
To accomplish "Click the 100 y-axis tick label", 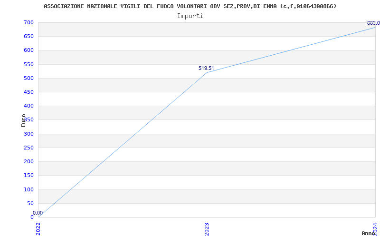I will tap(28, 189).
